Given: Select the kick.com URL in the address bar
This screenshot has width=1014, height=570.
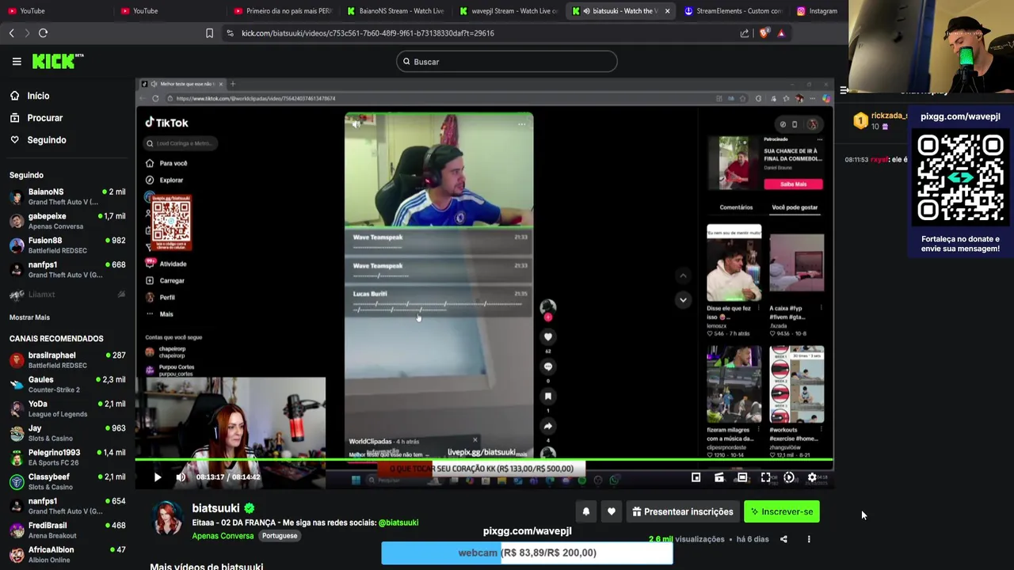Looking at the screenshot, I should (368, 33).
